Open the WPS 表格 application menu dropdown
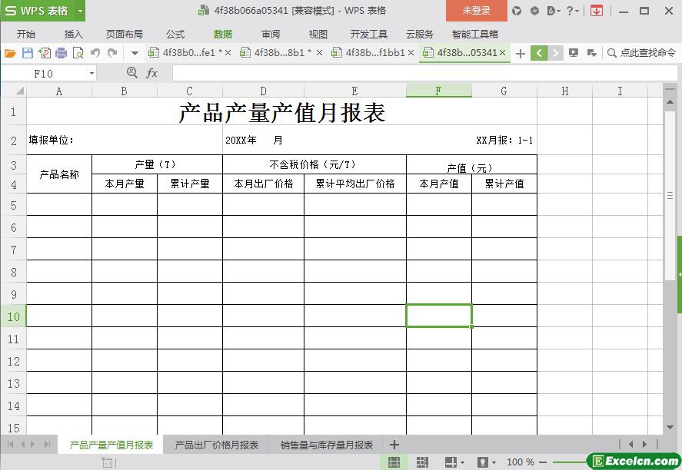Screen dimensions: 682x470 (x=80, y=11)
